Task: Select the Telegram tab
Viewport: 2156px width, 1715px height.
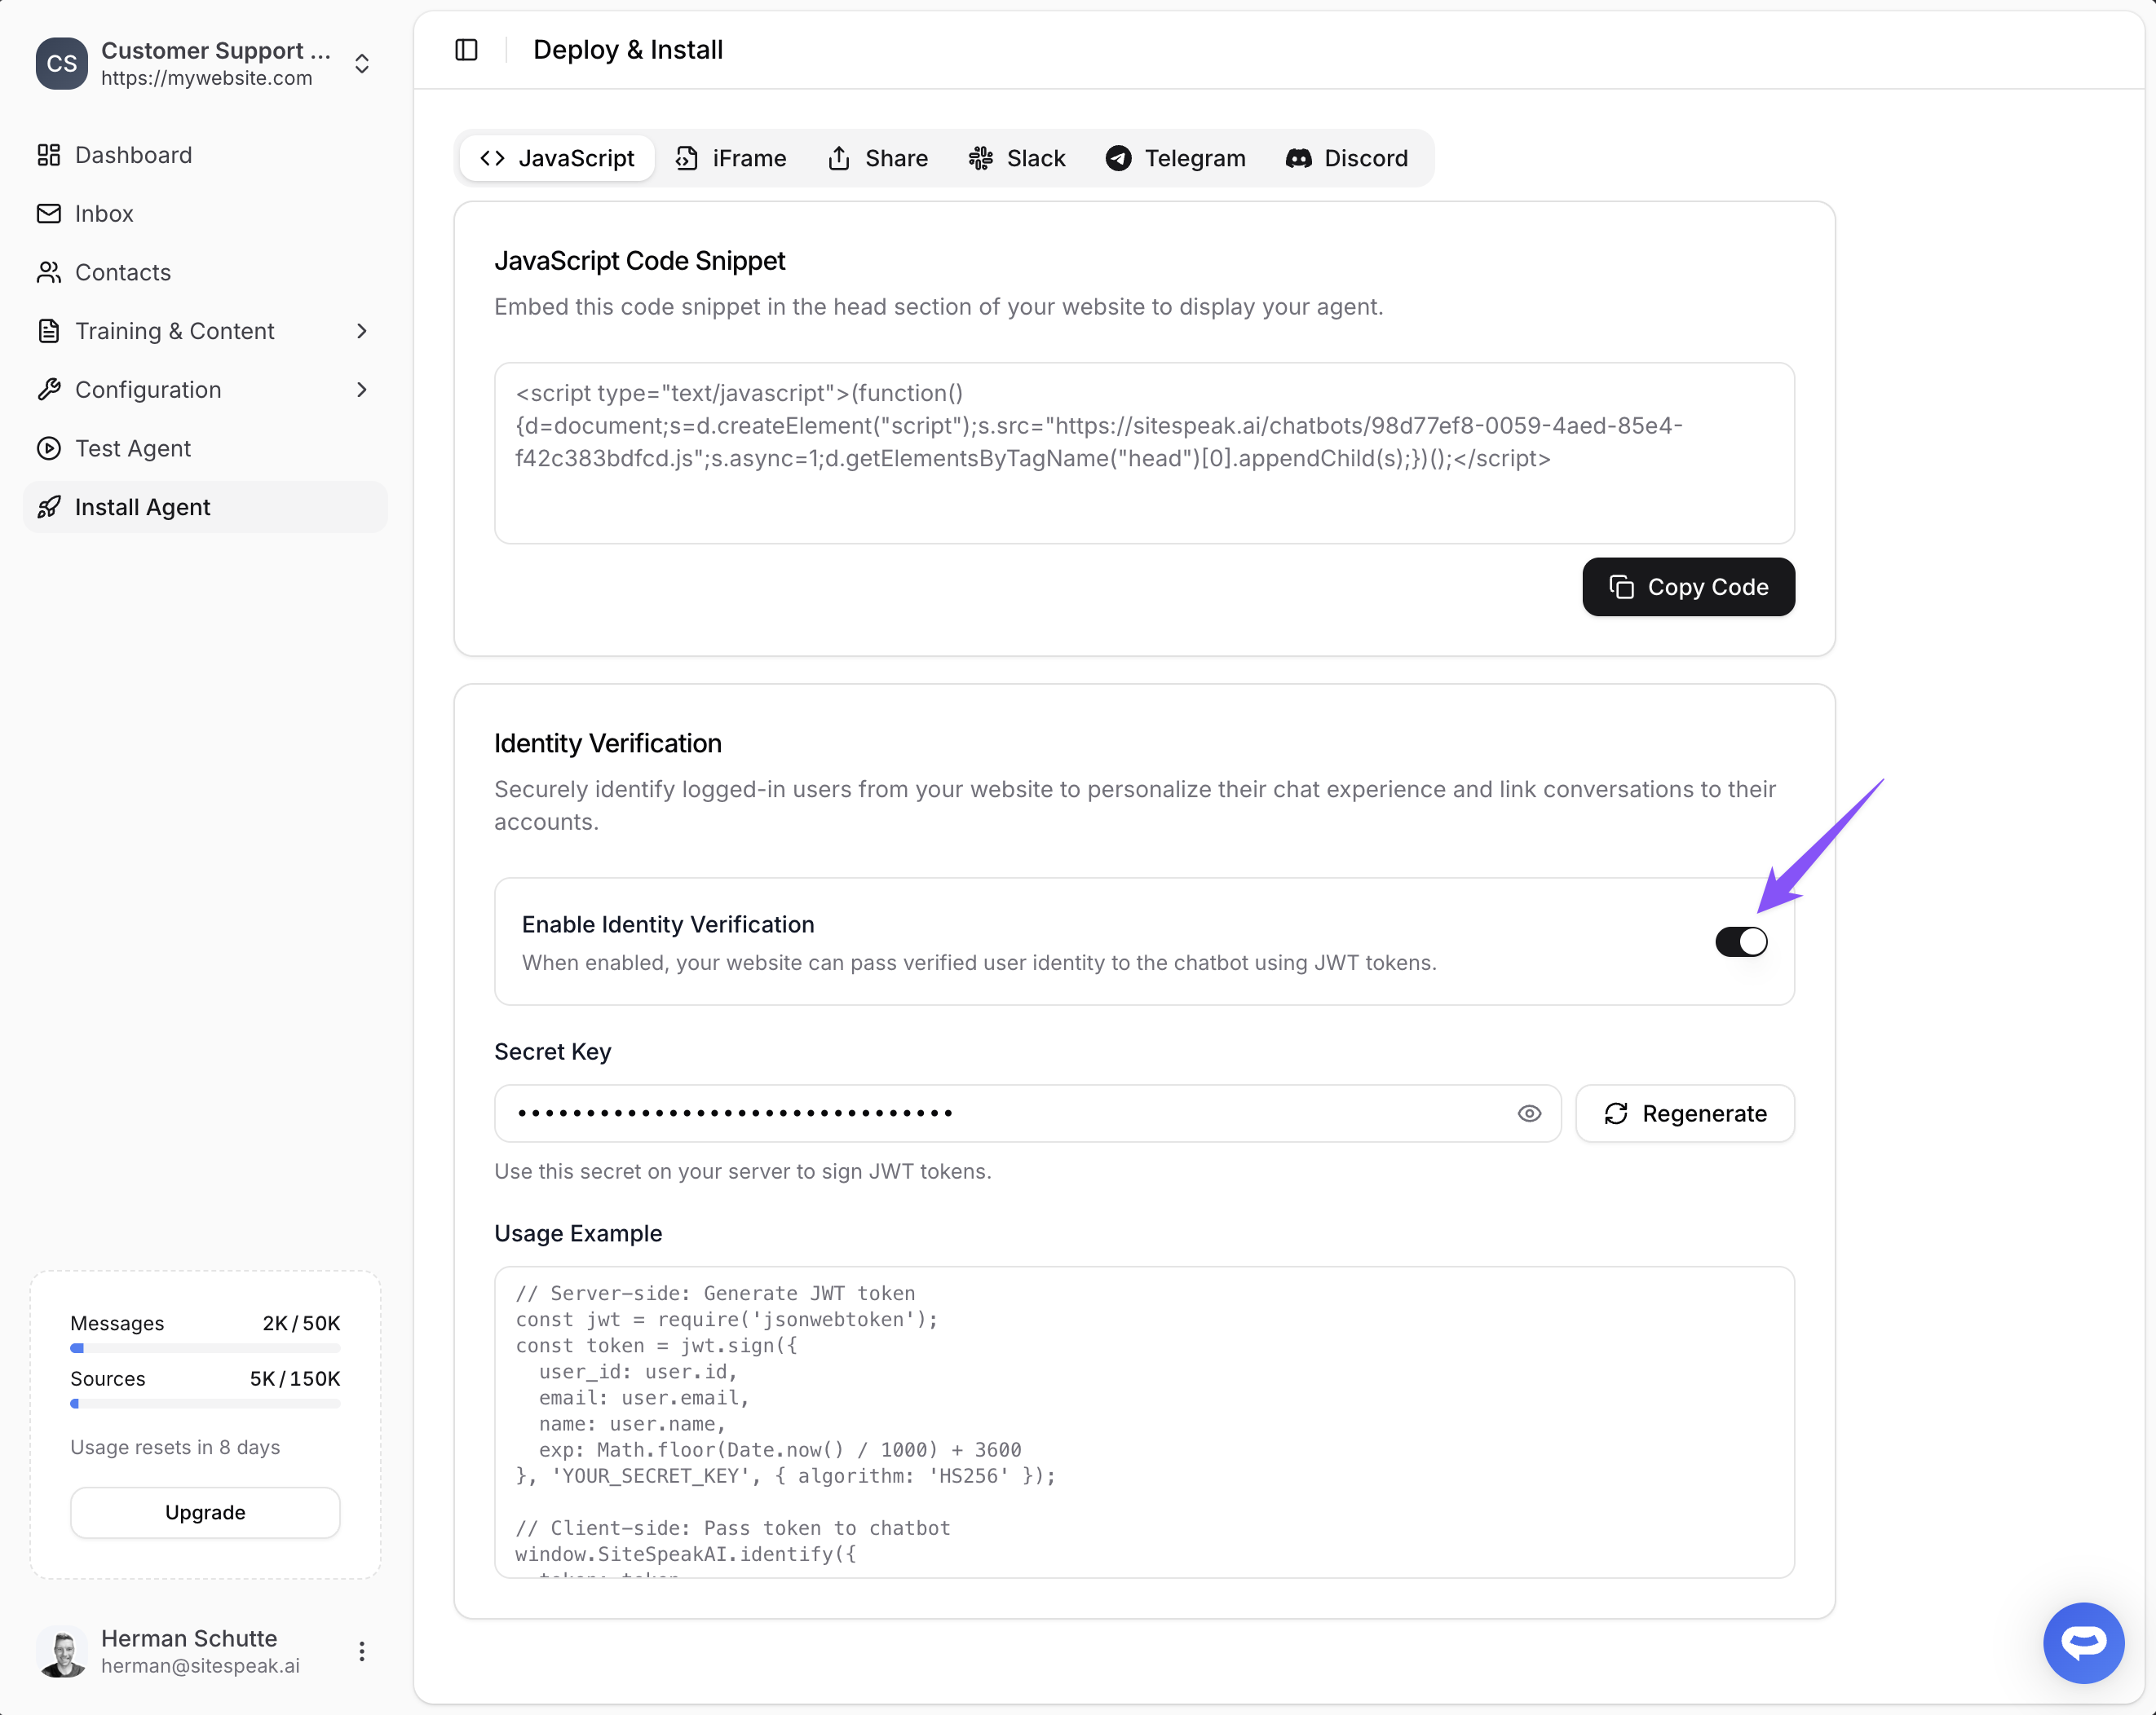Action: coord(1176,158)
